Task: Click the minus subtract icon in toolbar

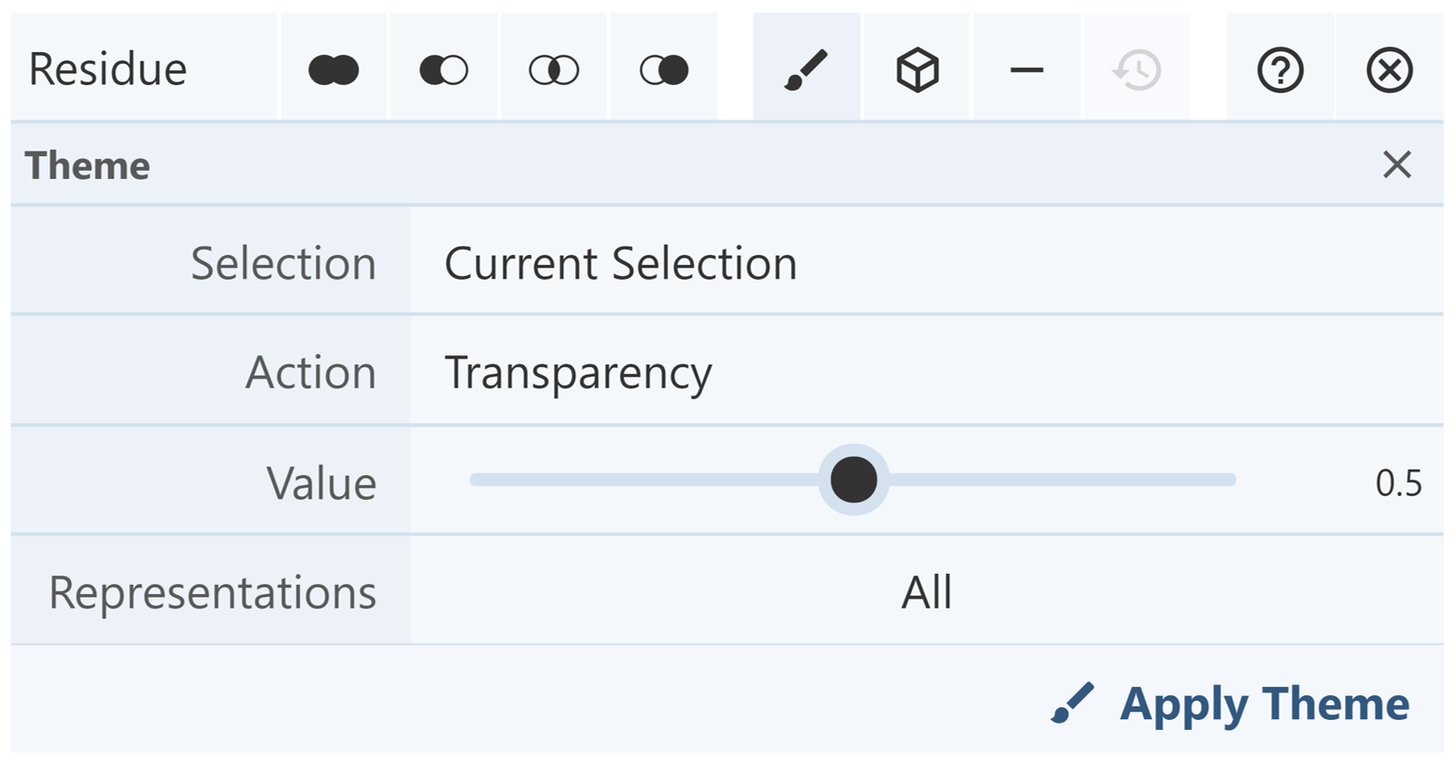Action: point(1027,69)
